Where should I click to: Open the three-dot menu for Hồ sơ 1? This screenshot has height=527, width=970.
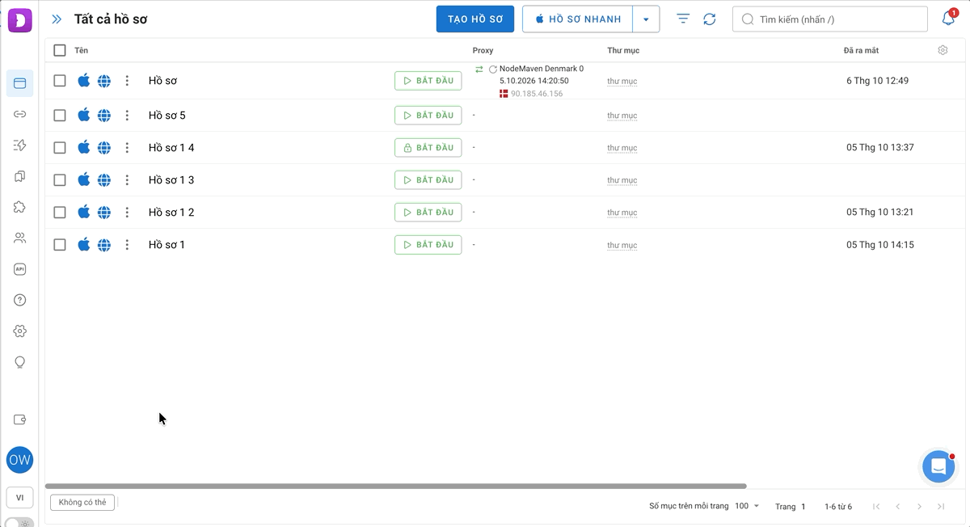tap(127, 245)
